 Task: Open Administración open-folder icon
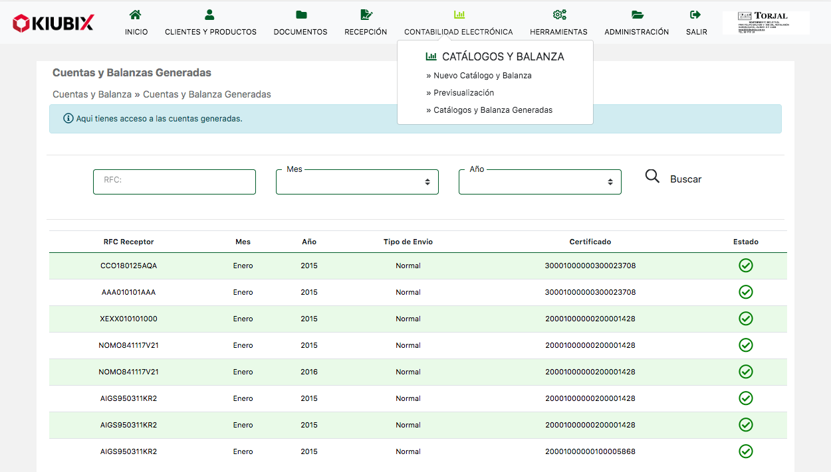pos(637,15)
